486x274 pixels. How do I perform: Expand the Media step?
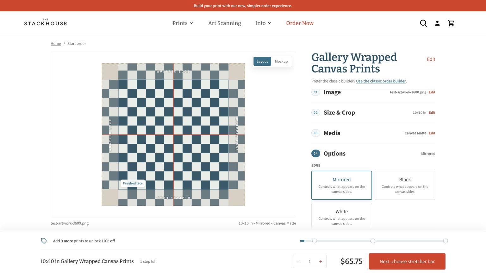pyautogui.click(x=373, y=133)
